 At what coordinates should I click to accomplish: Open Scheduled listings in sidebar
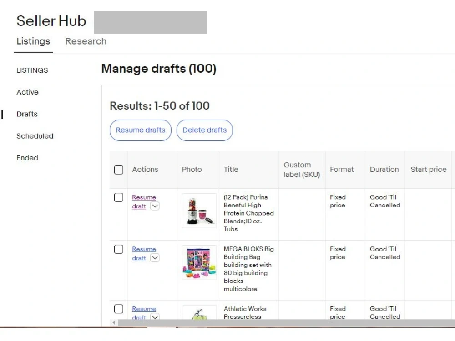point(35,136)
